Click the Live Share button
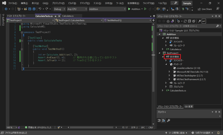The image size is (223, 135). pos(205,9)
